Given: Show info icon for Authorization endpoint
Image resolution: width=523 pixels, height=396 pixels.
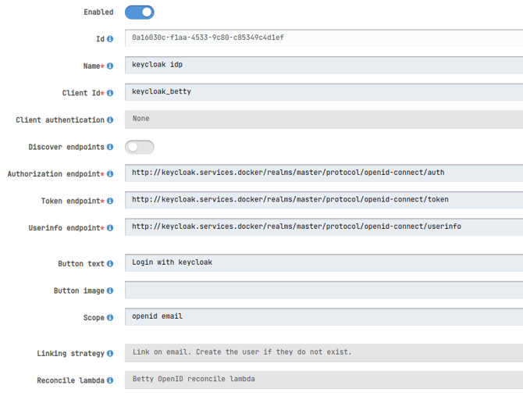Looking at the screenshot, I should pyautogui.click(x=110, y=174).
